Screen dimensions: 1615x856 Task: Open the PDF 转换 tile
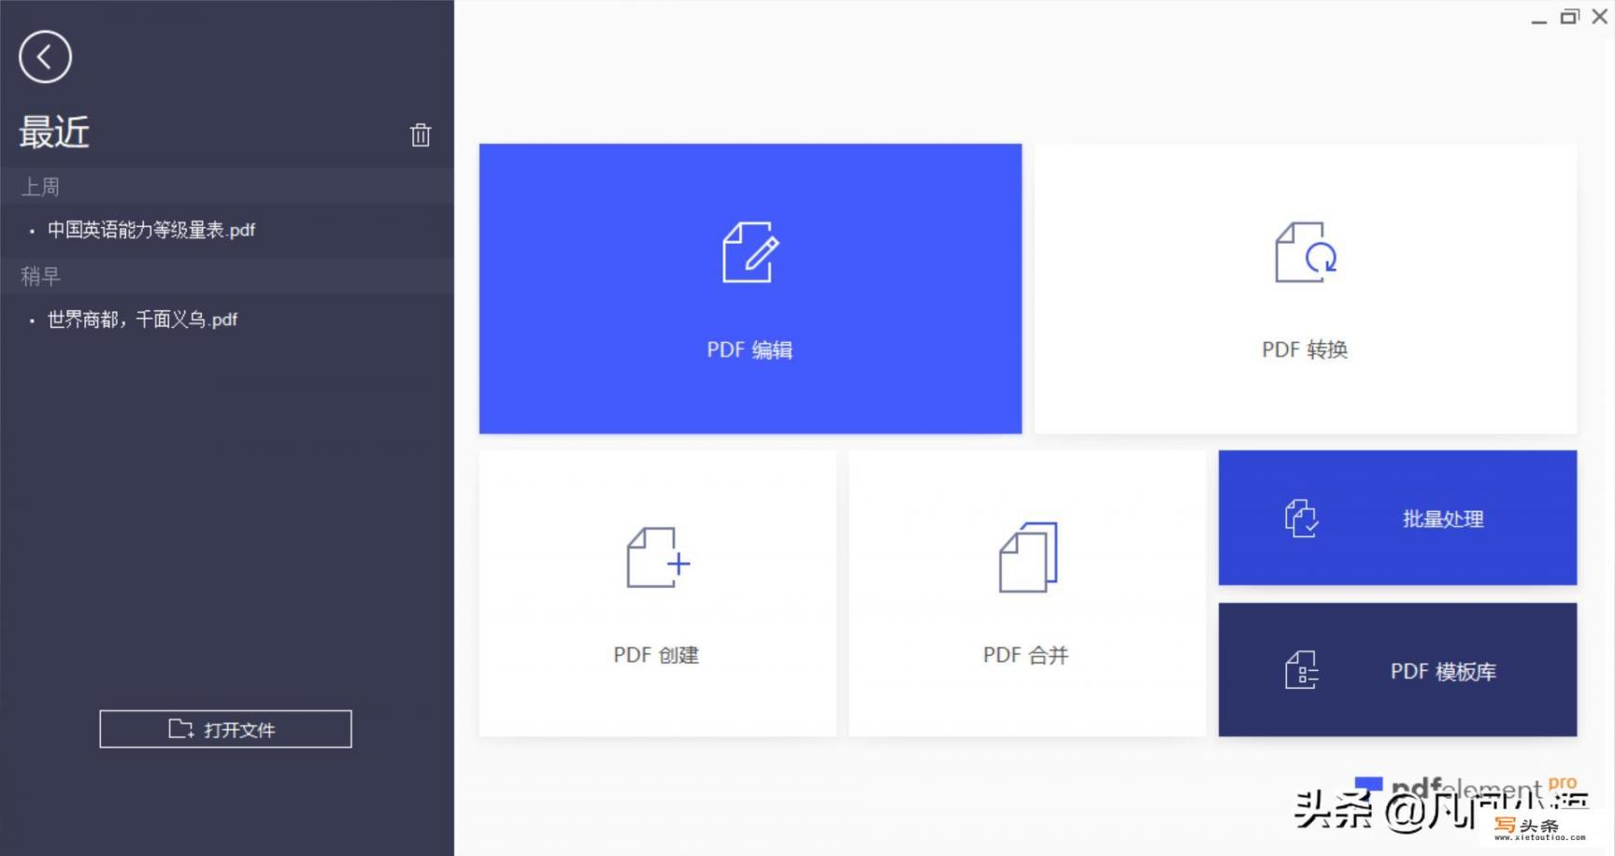[x=1306, y=289]
